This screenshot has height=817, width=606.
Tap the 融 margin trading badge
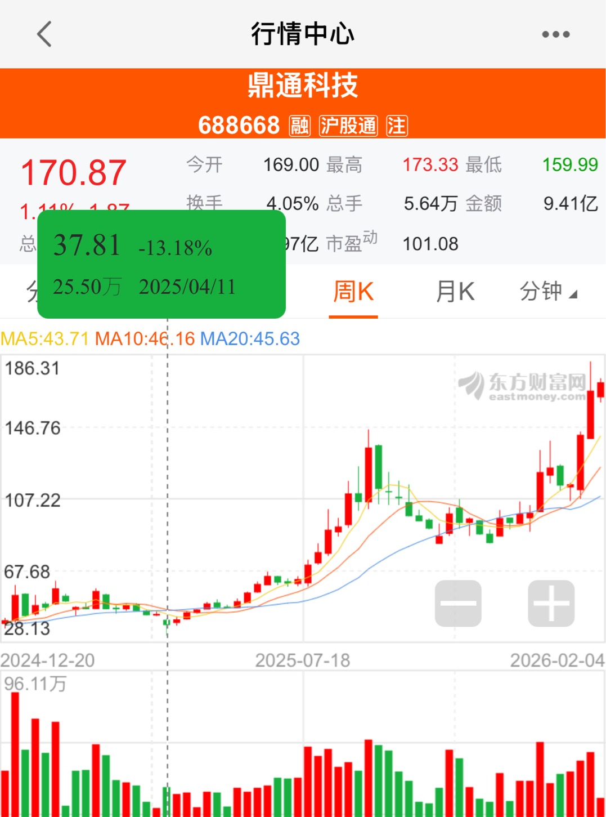click(x=299, y=126)
